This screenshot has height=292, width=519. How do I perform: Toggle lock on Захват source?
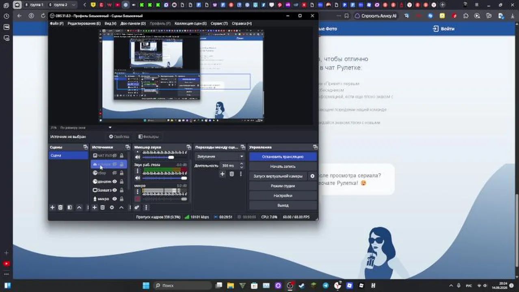pos(121,190)
